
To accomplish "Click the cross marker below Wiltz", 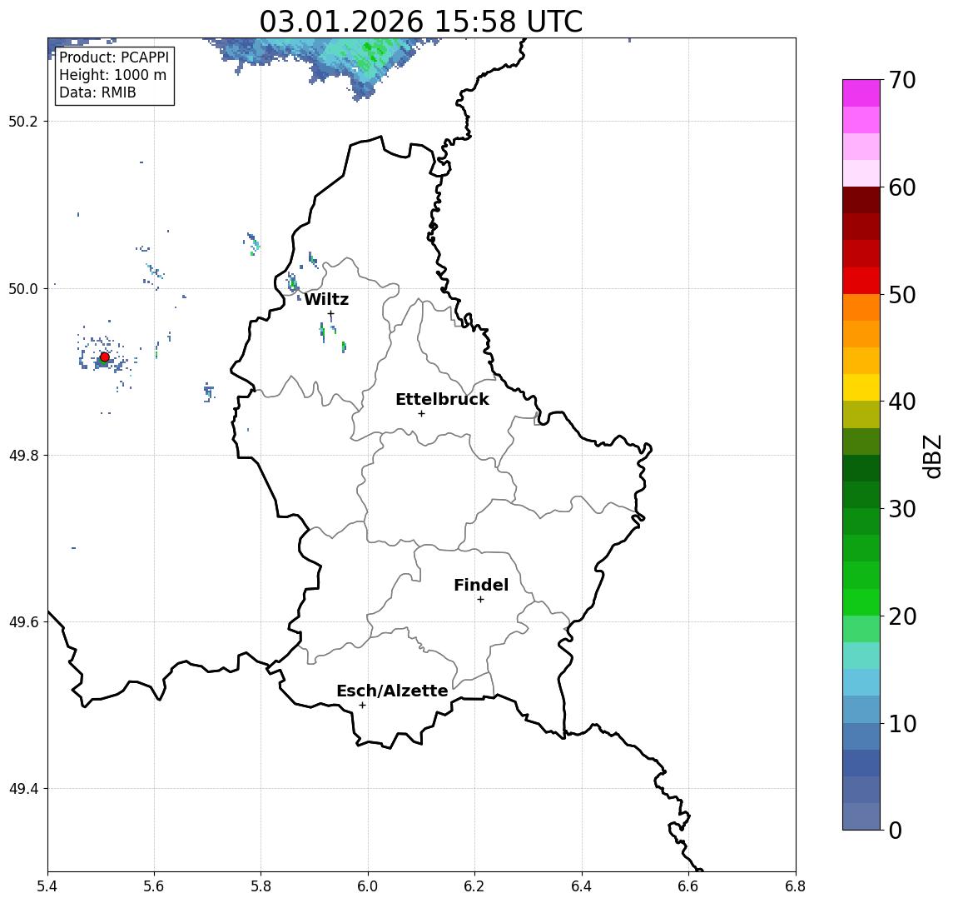I will 330,314.
